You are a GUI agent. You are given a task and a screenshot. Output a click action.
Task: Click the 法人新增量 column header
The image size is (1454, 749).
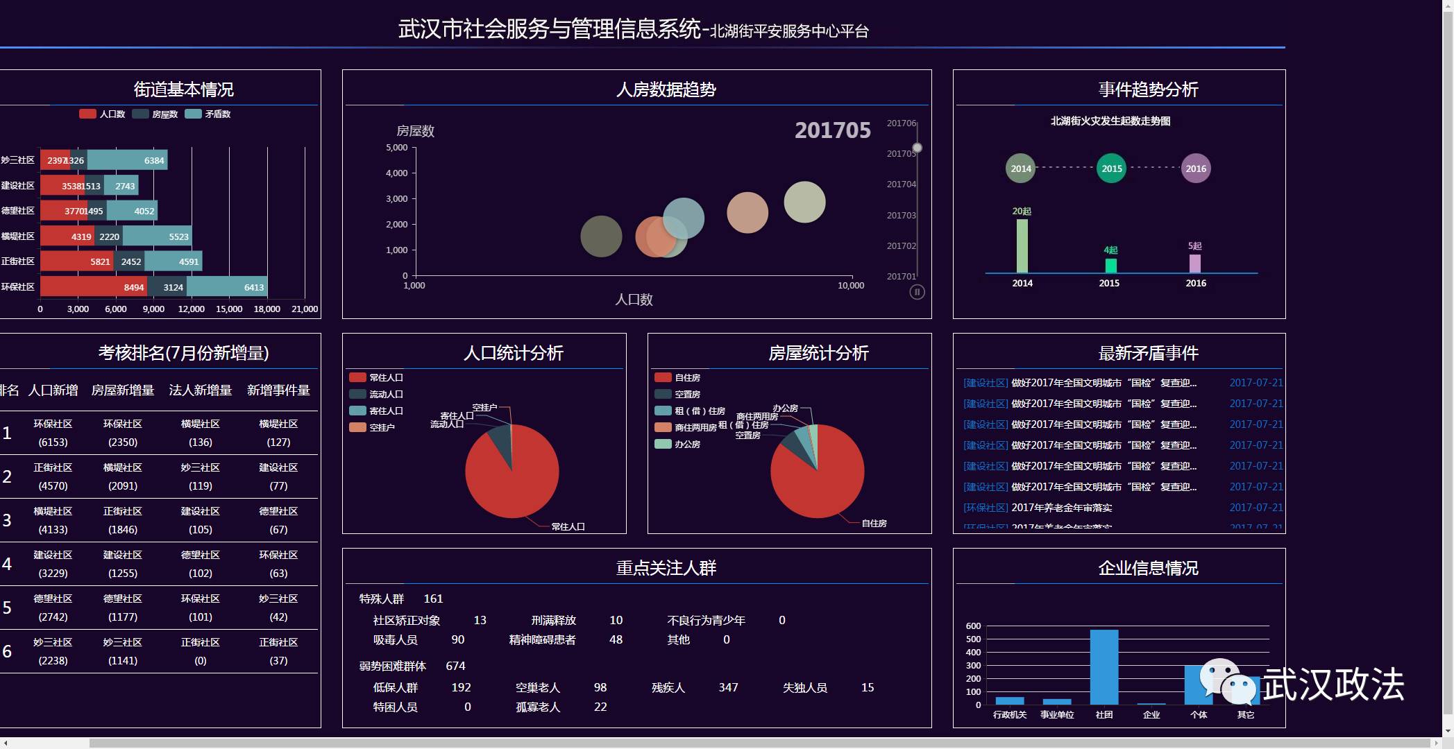click(201, 390)
